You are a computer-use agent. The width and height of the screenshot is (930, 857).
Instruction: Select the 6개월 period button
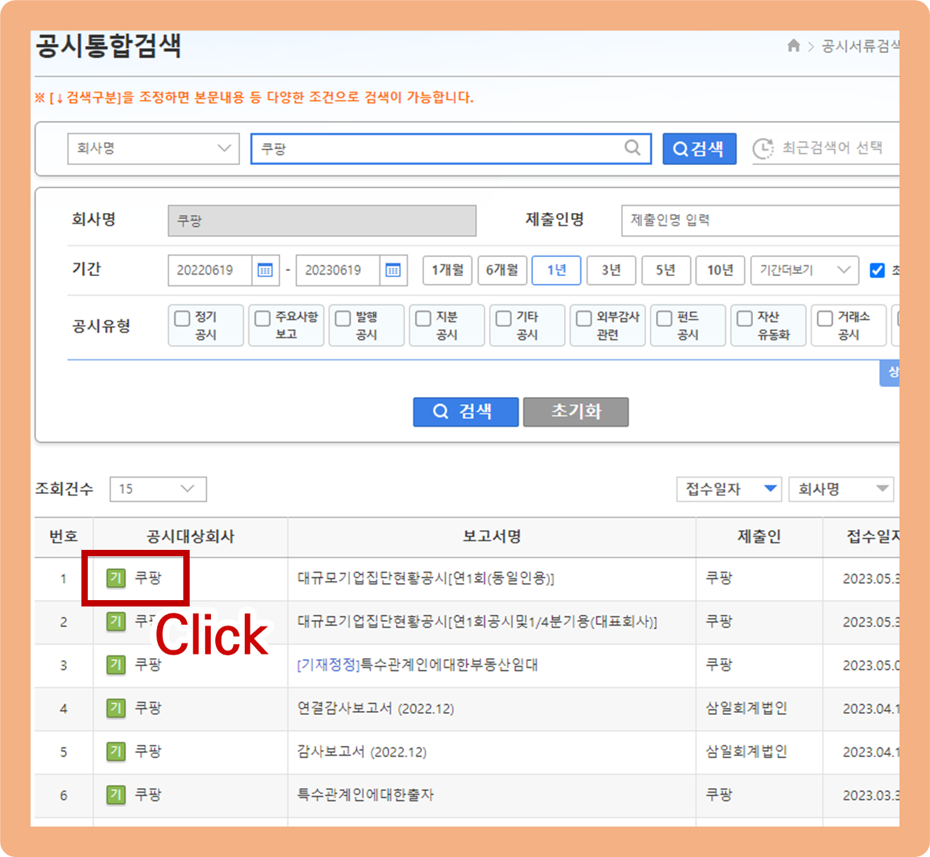pyautogui.click(x=502, y=270)
